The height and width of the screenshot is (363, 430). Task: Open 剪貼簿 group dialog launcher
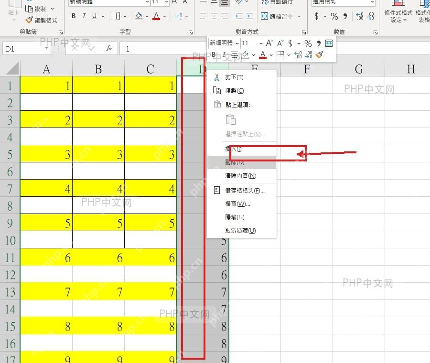pyautogui.click(x=61, y=32)
